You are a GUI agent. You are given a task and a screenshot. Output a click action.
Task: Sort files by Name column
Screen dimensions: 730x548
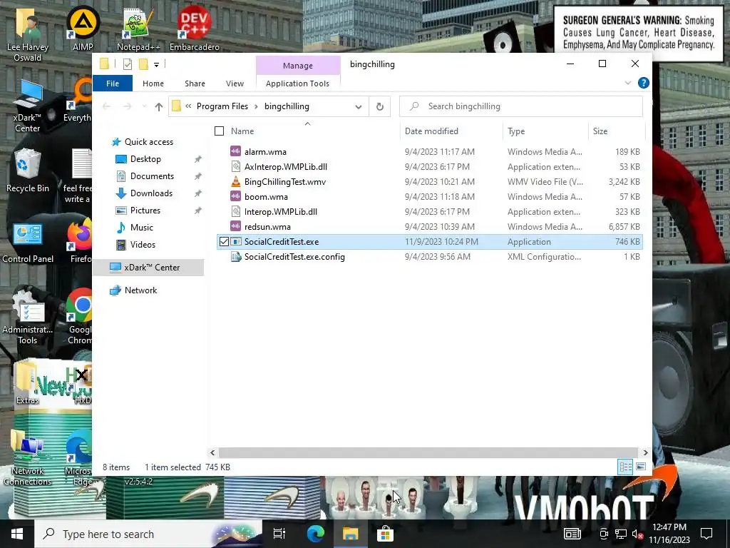pyautogui.click(x=307, y=131)
